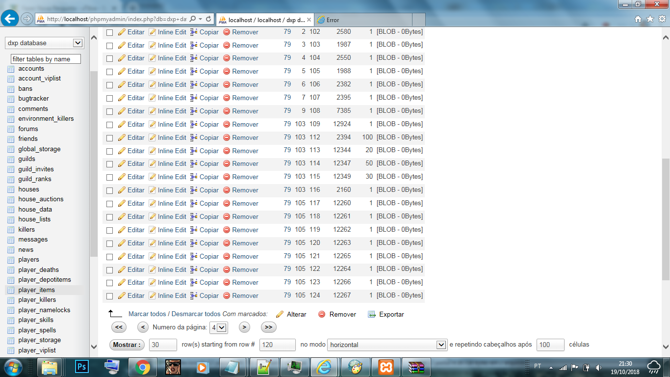Click the Copiar icon for row 115
Screen dimensions: 670x377
pyautogui.click(x=194, y=177)
